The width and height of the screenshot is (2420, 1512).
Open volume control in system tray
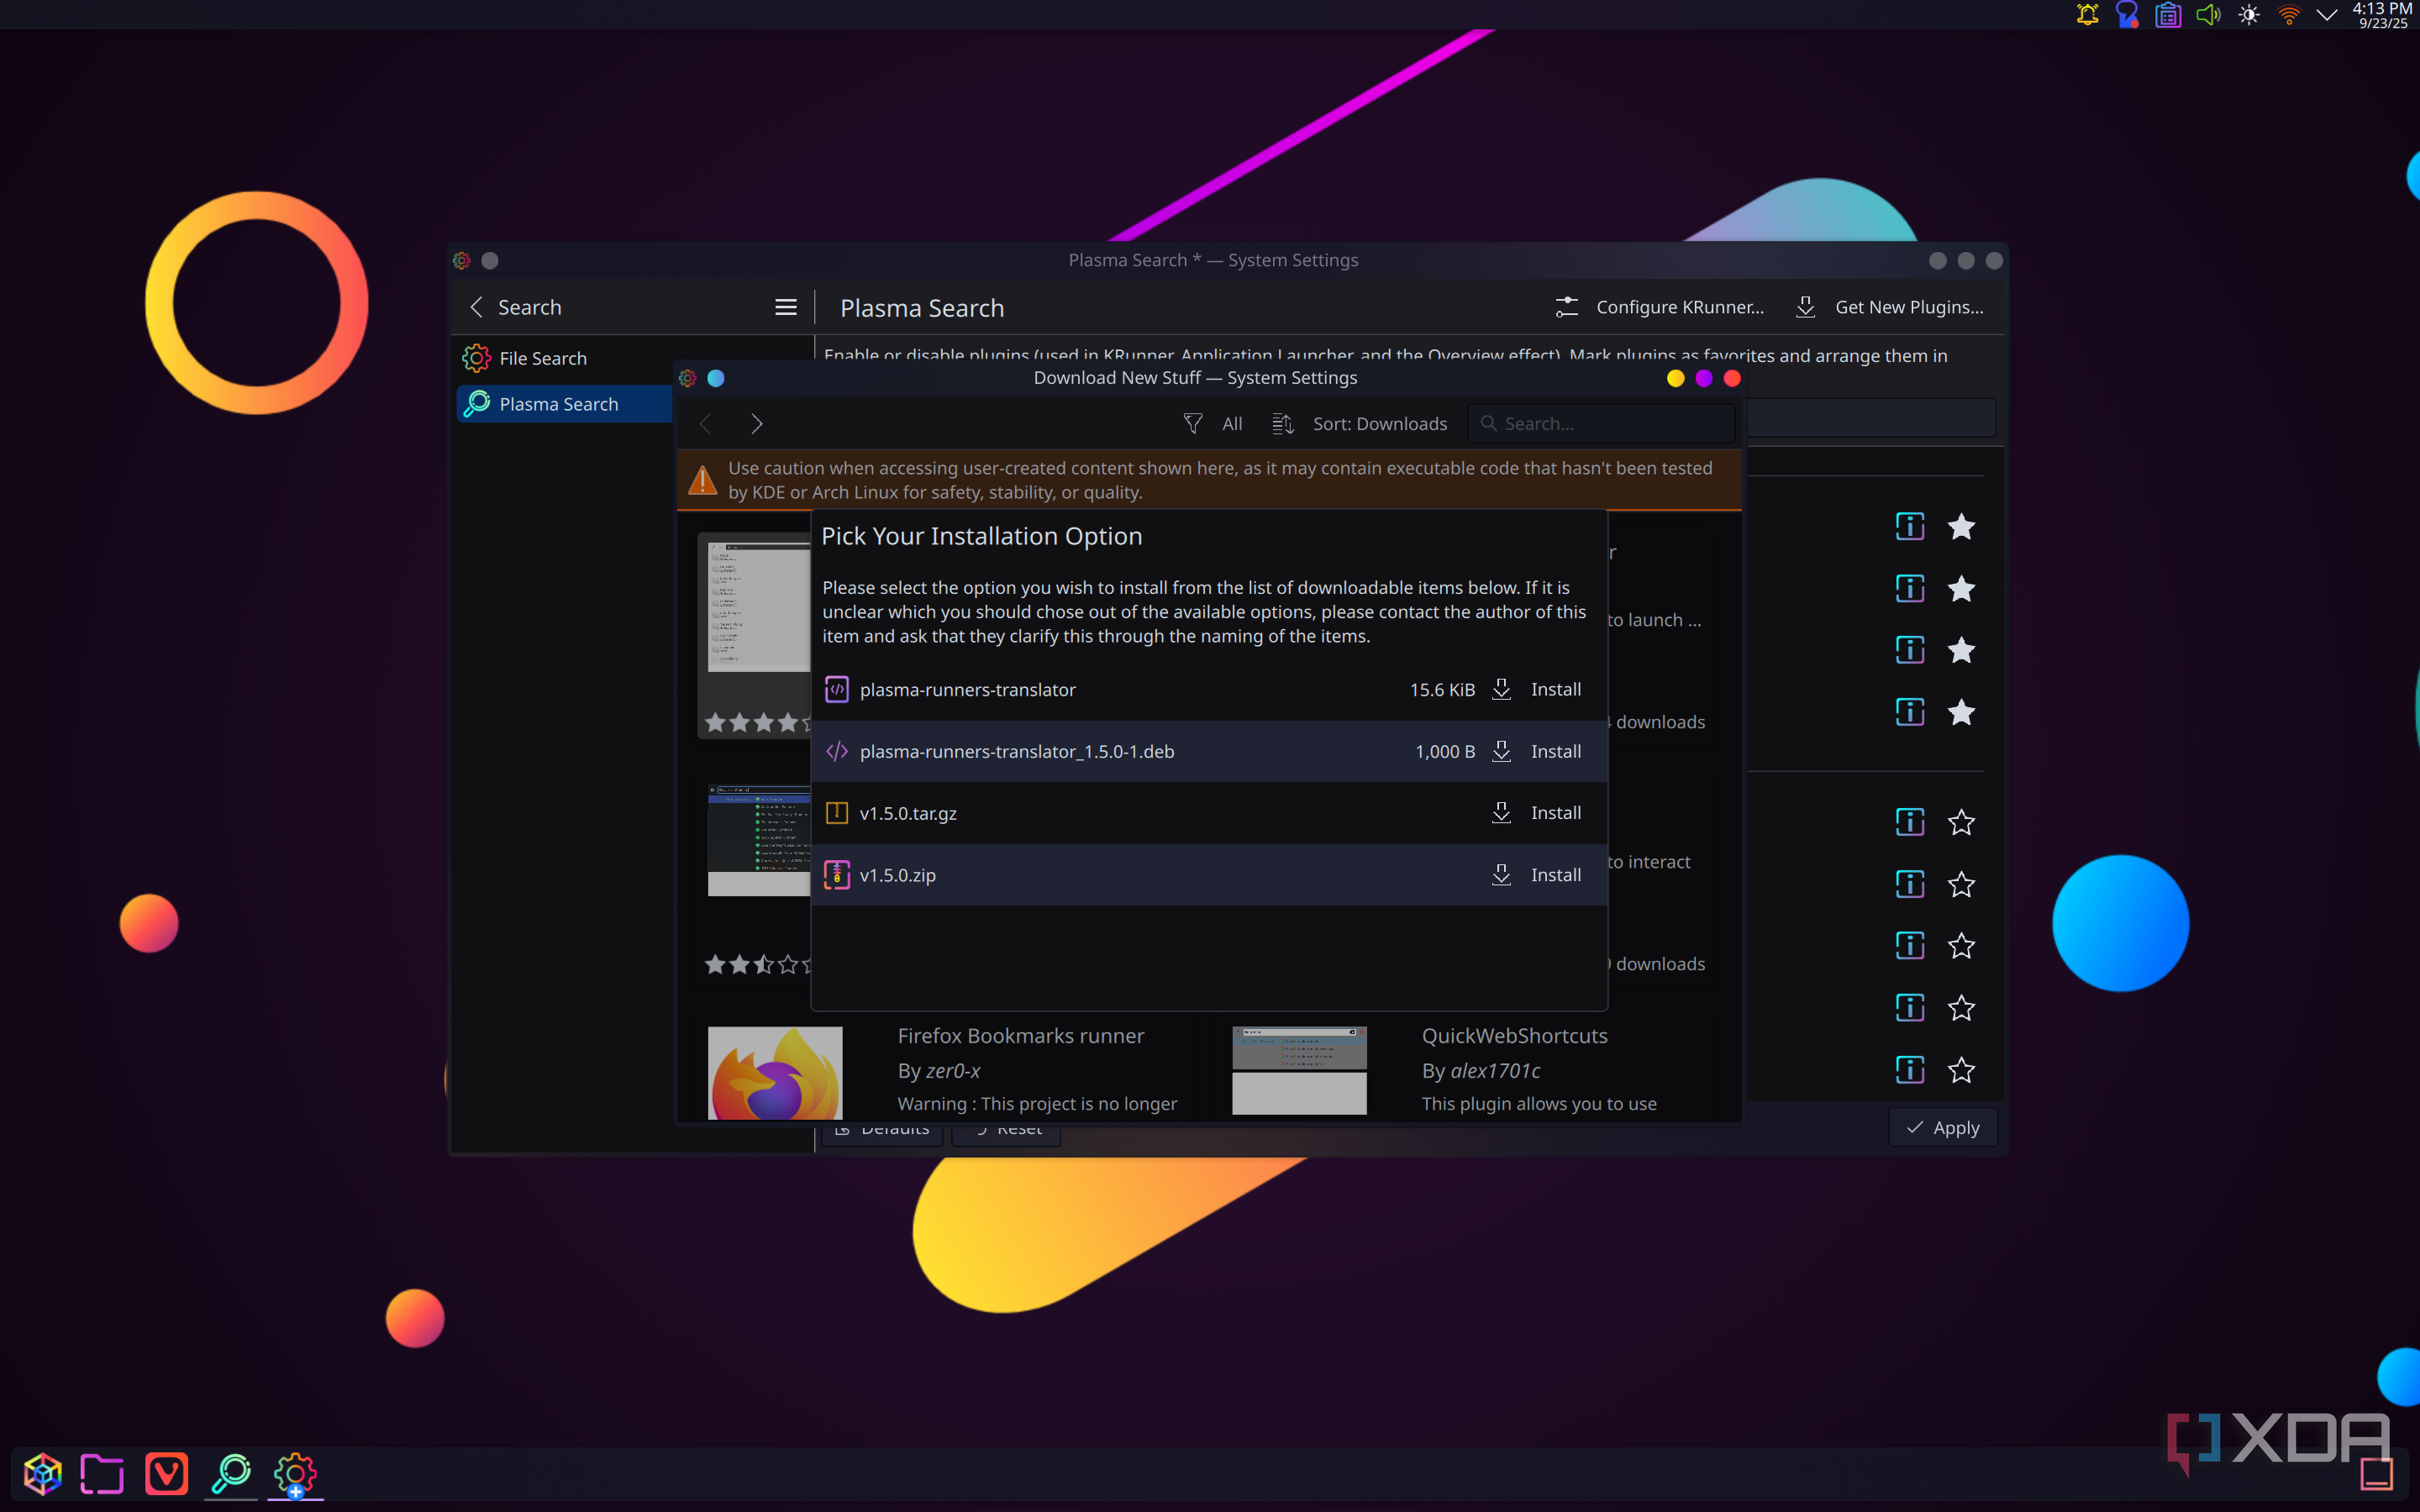click(x=2208, y=15)
